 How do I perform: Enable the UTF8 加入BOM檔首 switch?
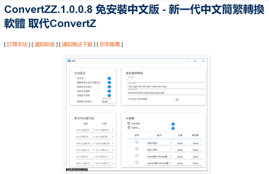tap(176, 99)
